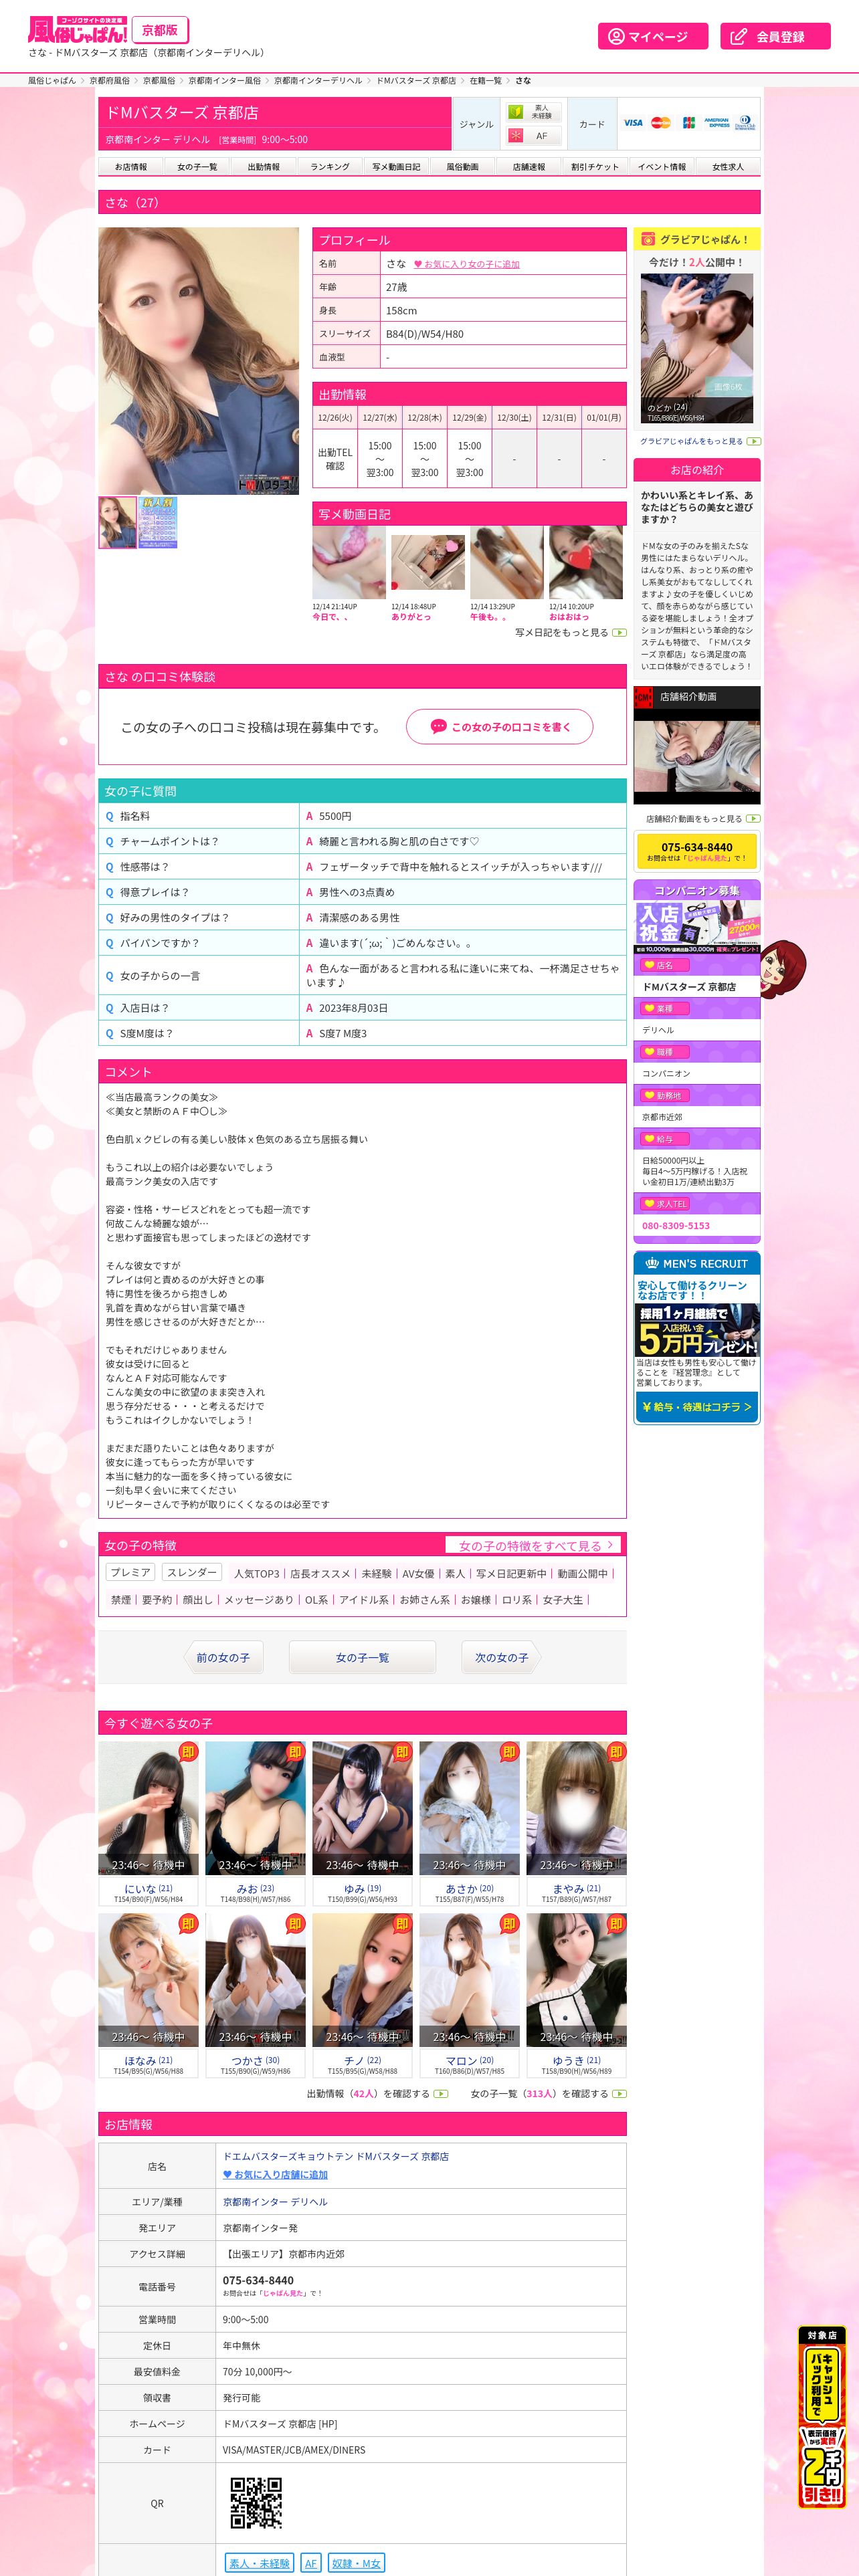859x2576 pixels.
Task: Click 出勤情報(42人)を確認する link
Action: point(377,2093)
